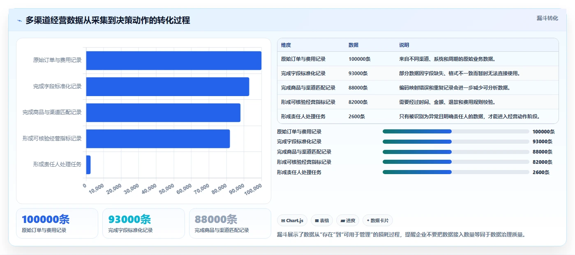Select the 进度 chip
575x255 pixels.
(348, 221)
